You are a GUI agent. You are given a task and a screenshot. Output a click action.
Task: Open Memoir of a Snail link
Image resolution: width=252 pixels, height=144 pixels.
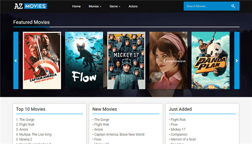183,139
